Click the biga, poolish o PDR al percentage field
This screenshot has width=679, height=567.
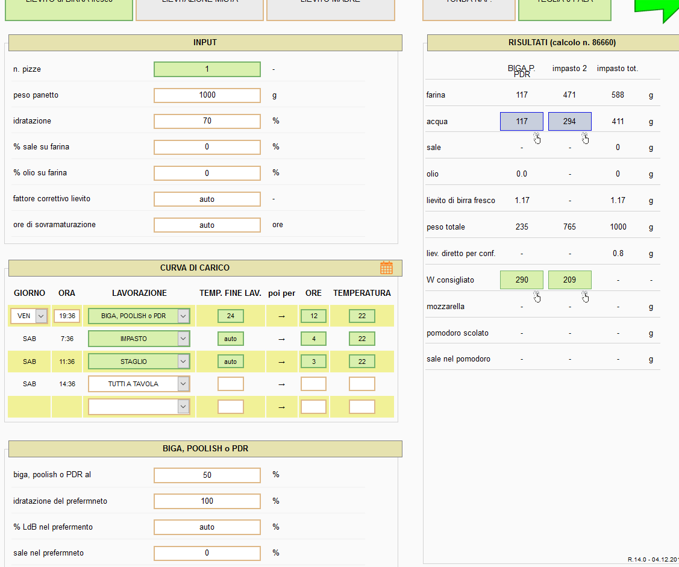pyautogui.click(x=207, y=475)
